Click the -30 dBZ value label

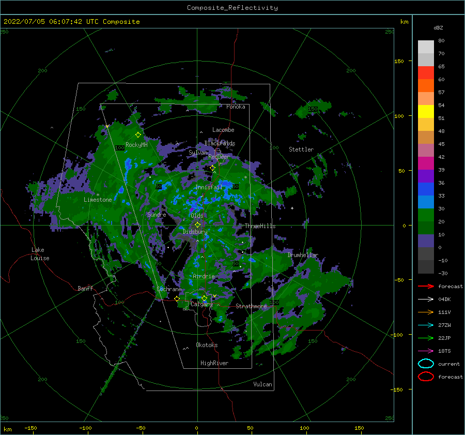point(443,274)
